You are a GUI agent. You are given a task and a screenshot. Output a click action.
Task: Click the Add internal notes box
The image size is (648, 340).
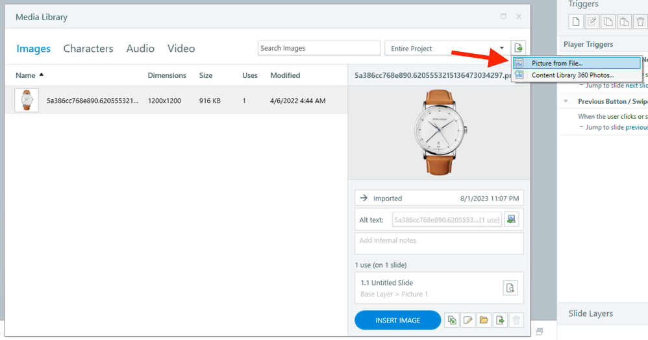tap(439, 243)
